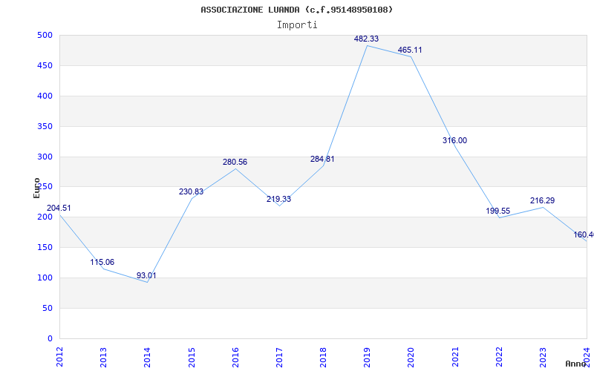
Task: Select the 219.33 data label
Action: (279, 199)
